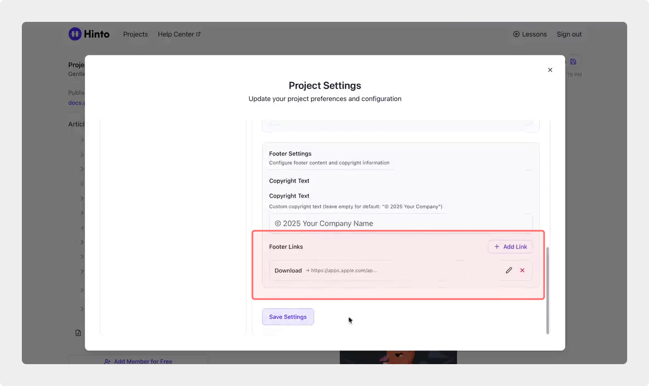Click the Hinto logo icon

pos(75,34)
